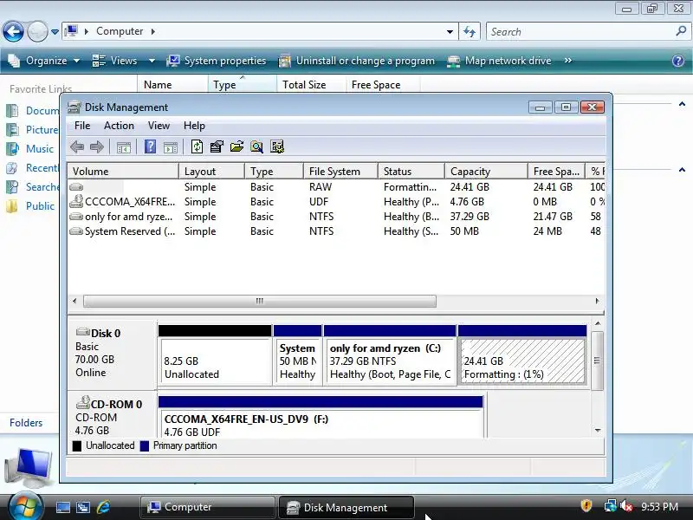Viewport: 693px width, 520px height.
Task: Toggle the Show/Hide Console Tree icon
Action: coord(123,147)
